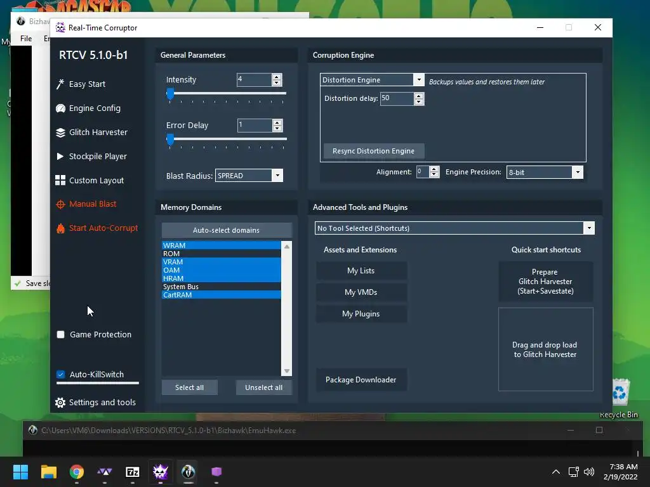Increase Intensity value with up arrow

[277, 77]
